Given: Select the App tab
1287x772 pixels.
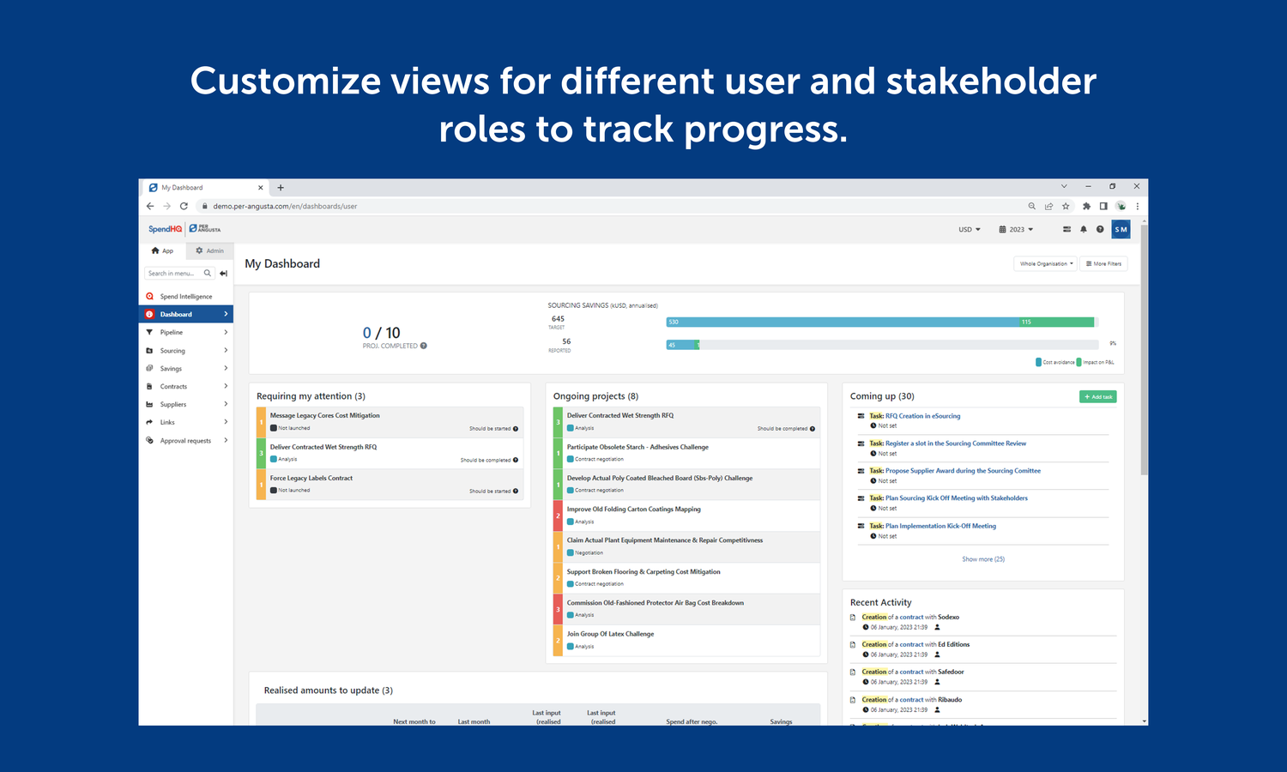Looking at the screenshot, I should point(162,250).
